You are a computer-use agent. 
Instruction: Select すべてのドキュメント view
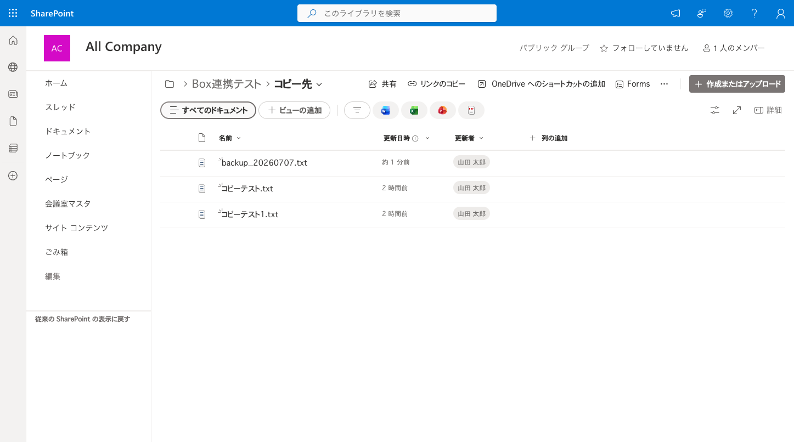click(x=208, y=110)
